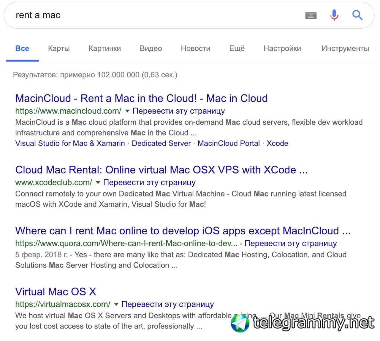Open the 'Xcode' sitelink

(x=277, y=143)
